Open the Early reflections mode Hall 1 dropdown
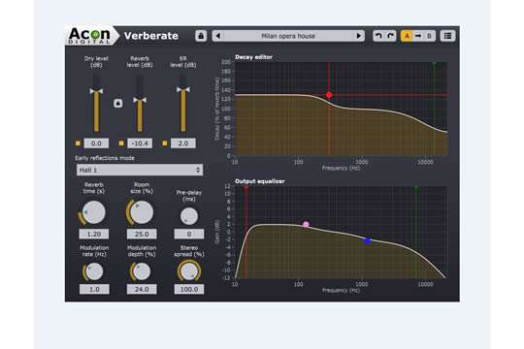Viewport: 524px width, 349px height. (x=140, y=170)
